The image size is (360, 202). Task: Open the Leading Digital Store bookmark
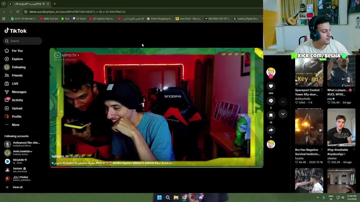coord(246,19)
